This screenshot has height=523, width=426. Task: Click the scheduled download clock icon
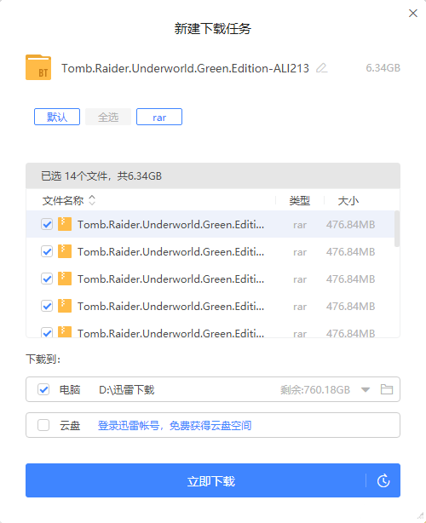tap(383, 480)
